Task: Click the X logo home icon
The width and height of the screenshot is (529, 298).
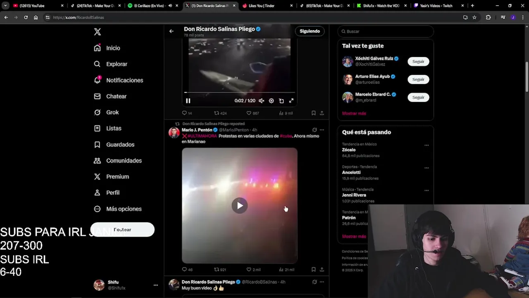Action: click(x=98, y=32)
